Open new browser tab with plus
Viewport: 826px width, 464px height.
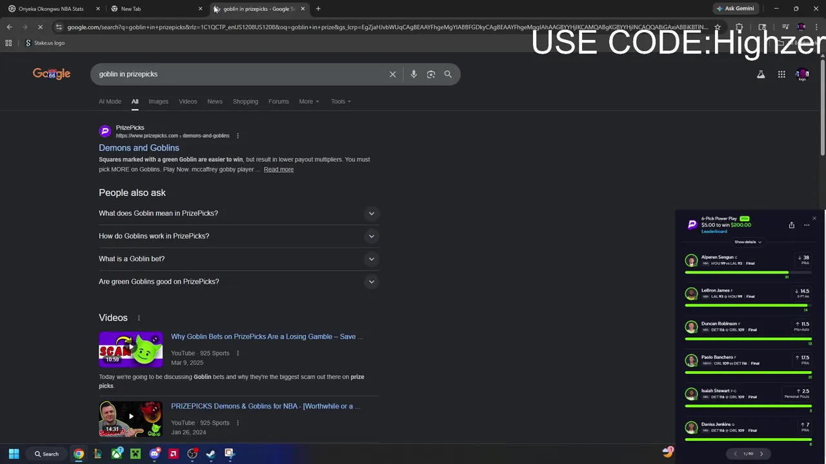pyautogui.click(x=318, y=8)
